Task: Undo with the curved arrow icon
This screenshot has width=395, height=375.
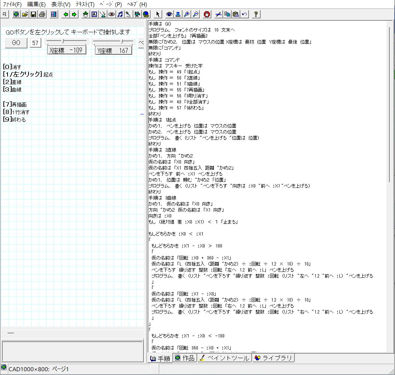Action: (x=244, y=14)
